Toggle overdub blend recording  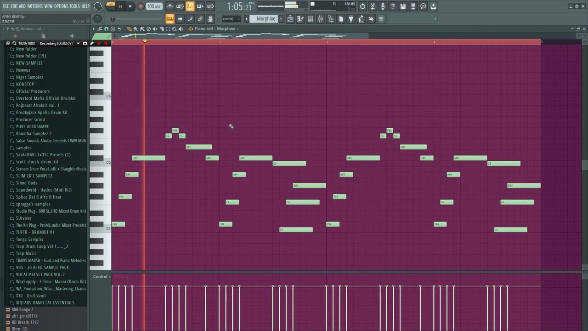click(200, 6)
